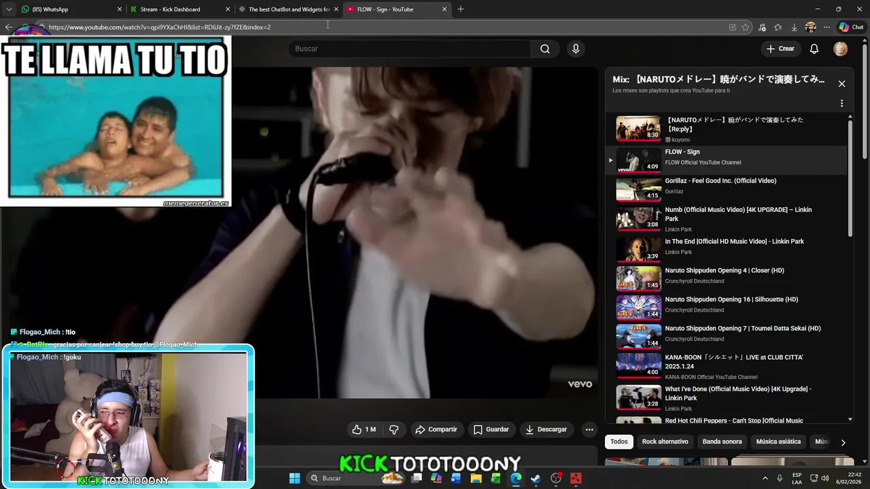Open browser downloads icon
870x489 pixels.
[x=794, y=27]
